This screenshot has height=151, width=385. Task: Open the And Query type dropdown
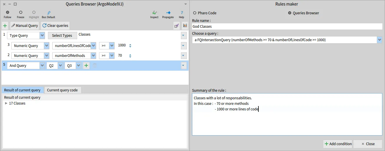tap(42, 66)
